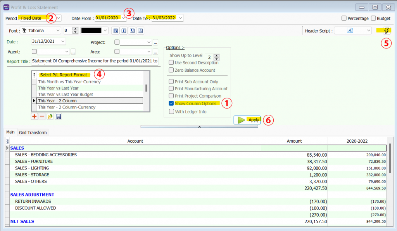Enable Use Second Description option

(x=171, y=62)
